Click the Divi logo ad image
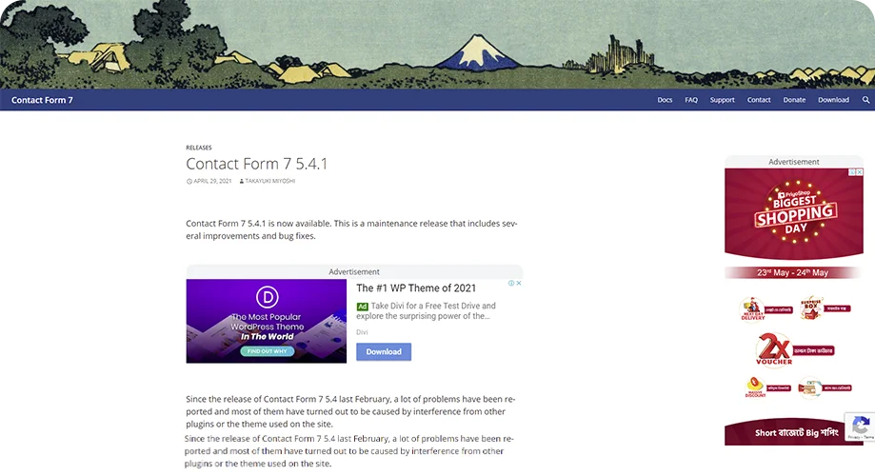875x476 pixels. coord(267,321)
